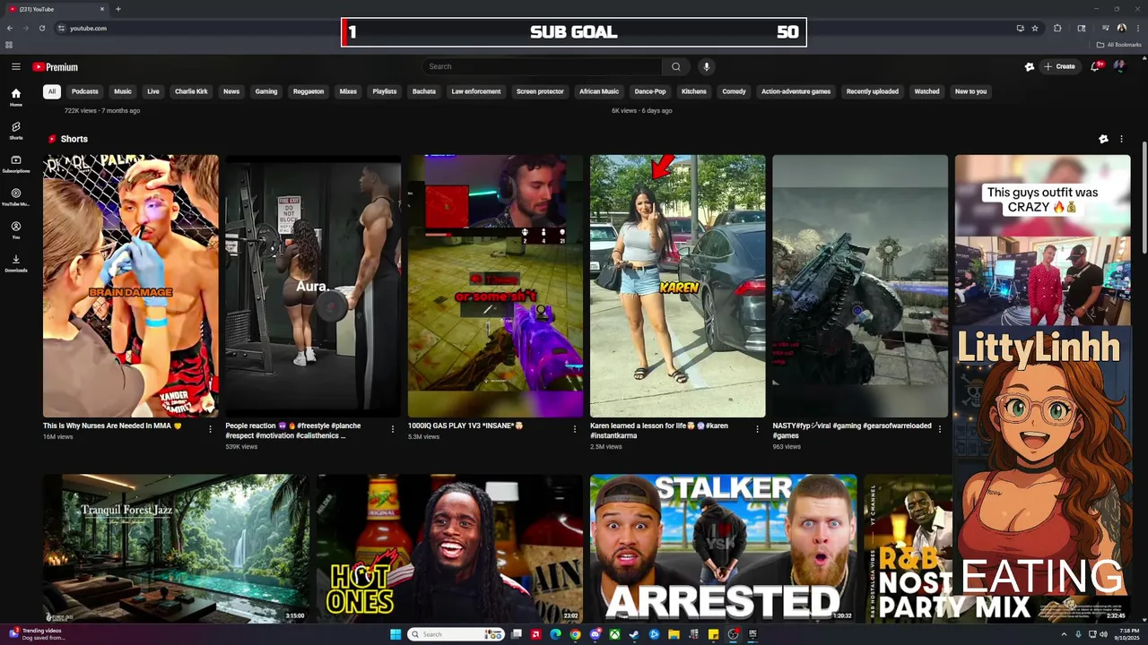Open Chrome three-dot menu
The width and height of the screenshot is (1148, 645).
(x=1136, y=28)
